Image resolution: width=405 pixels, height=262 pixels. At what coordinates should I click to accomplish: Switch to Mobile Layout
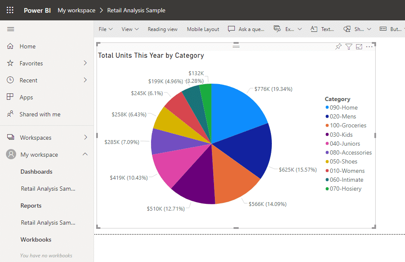click(x=203, y=29)
